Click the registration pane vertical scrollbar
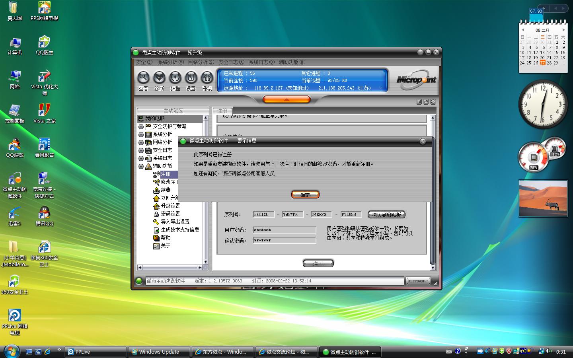 tap(433, 193)
